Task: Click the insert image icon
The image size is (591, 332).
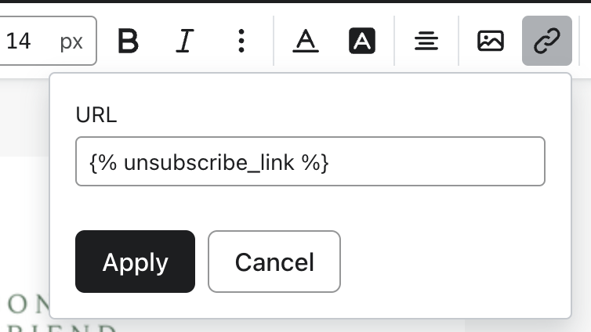Action: click(491, 41)
